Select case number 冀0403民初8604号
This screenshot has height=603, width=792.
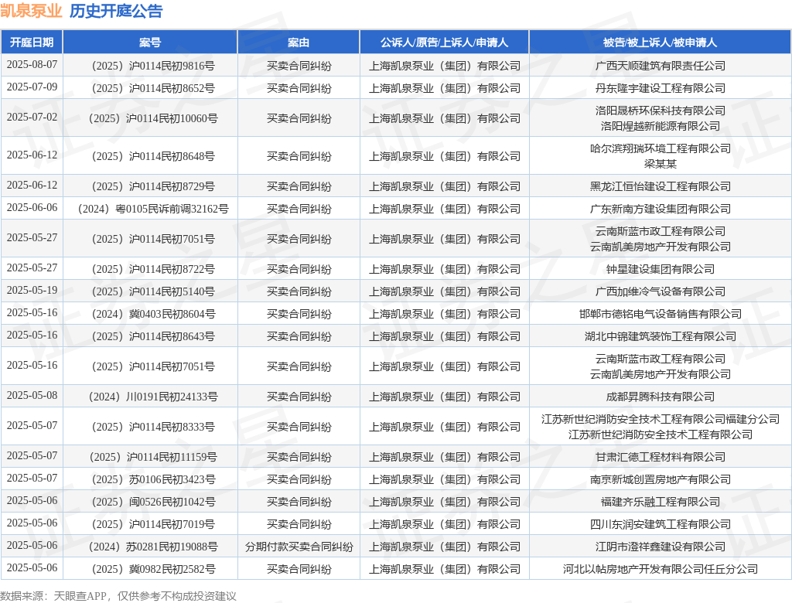pos(151,314)
